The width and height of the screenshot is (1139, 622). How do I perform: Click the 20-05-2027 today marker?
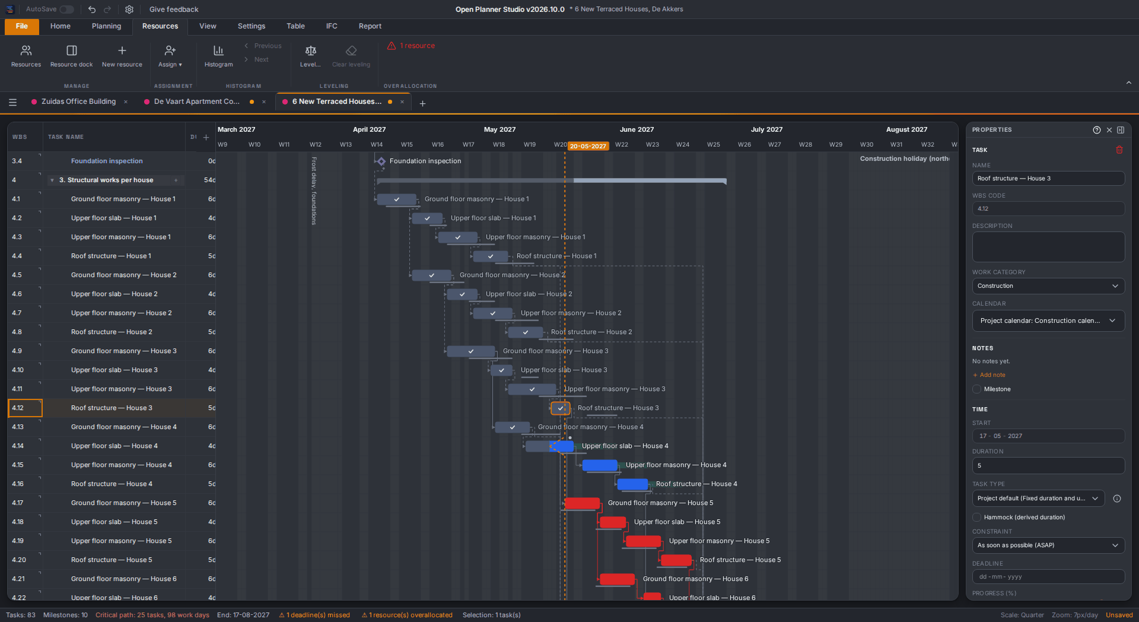pyautogui.click(x=588, y=146)
